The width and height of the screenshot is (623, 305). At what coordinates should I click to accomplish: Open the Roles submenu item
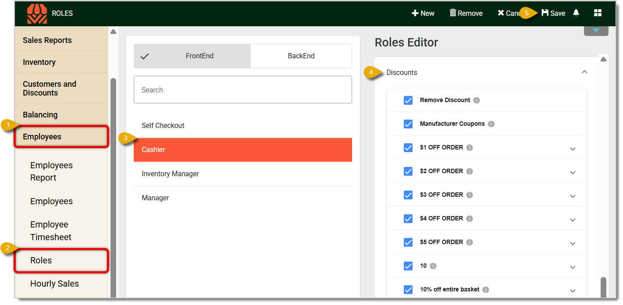pos(61,260)
